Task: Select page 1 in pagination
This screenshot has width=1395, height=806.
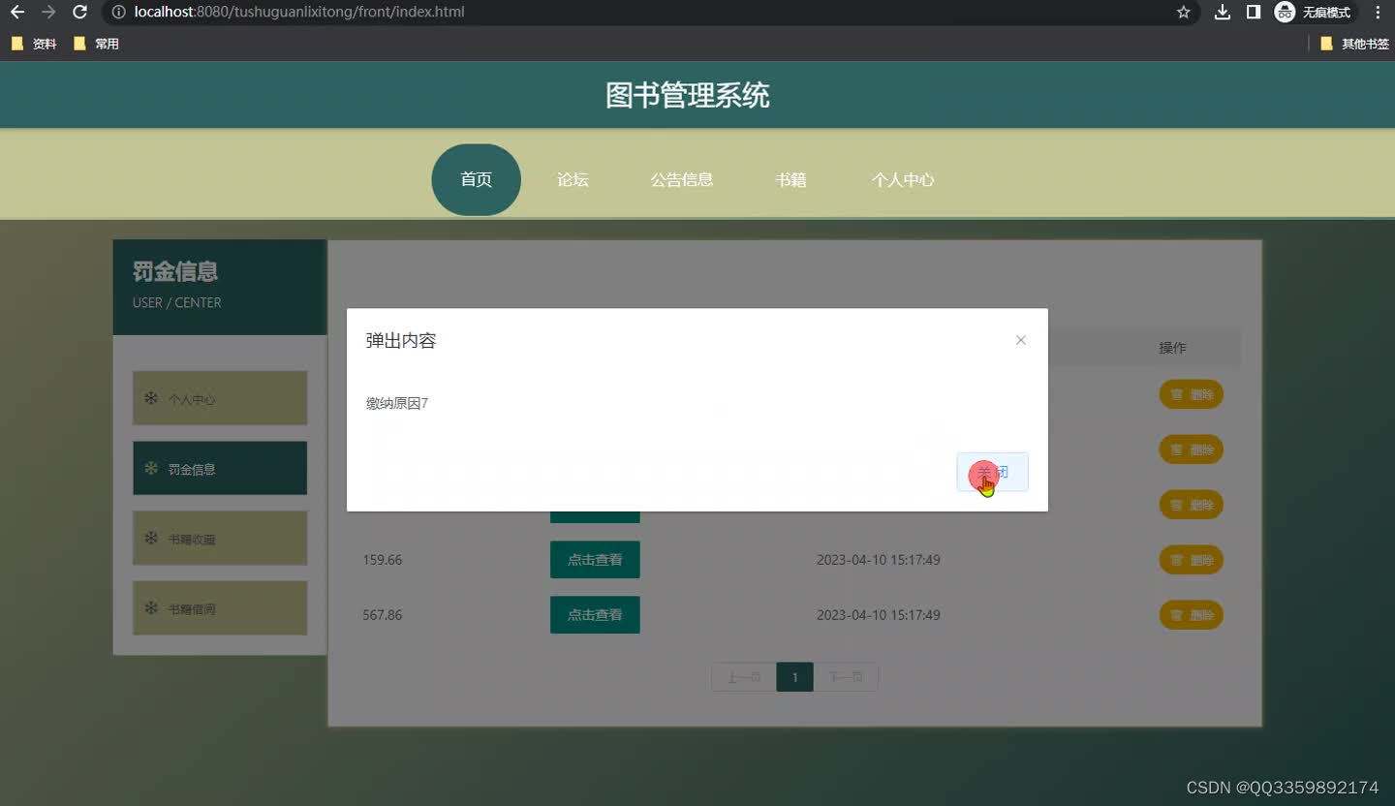Action: click(x=794, y=677)
